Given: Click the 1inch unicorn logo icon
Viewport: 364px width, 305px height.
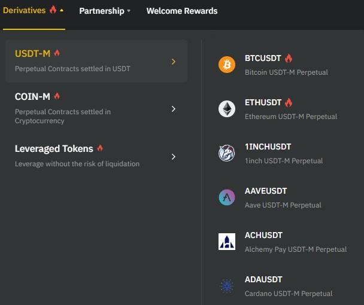Looking at the screenshot, I should 227,153.
